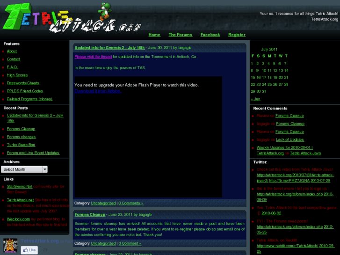Open the 2010-07-29 tweet date link

[320, 181]
